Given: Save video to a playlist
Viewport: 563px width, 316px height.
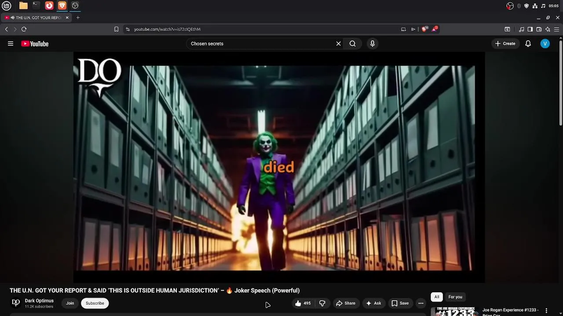Looking at the screenshot, I should (x=400, y=303).
